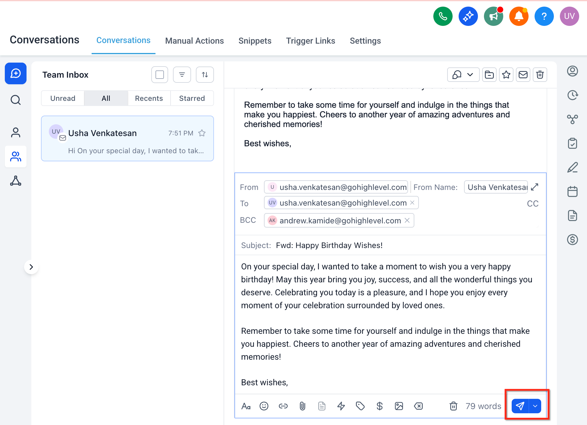Open the notifications bell icon
This screenshot has width=587, height=425.
click(x=519, y=16)
